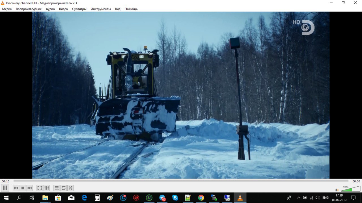Open the notepad-style editor on taskbar
362x203 pixels.
188,198
